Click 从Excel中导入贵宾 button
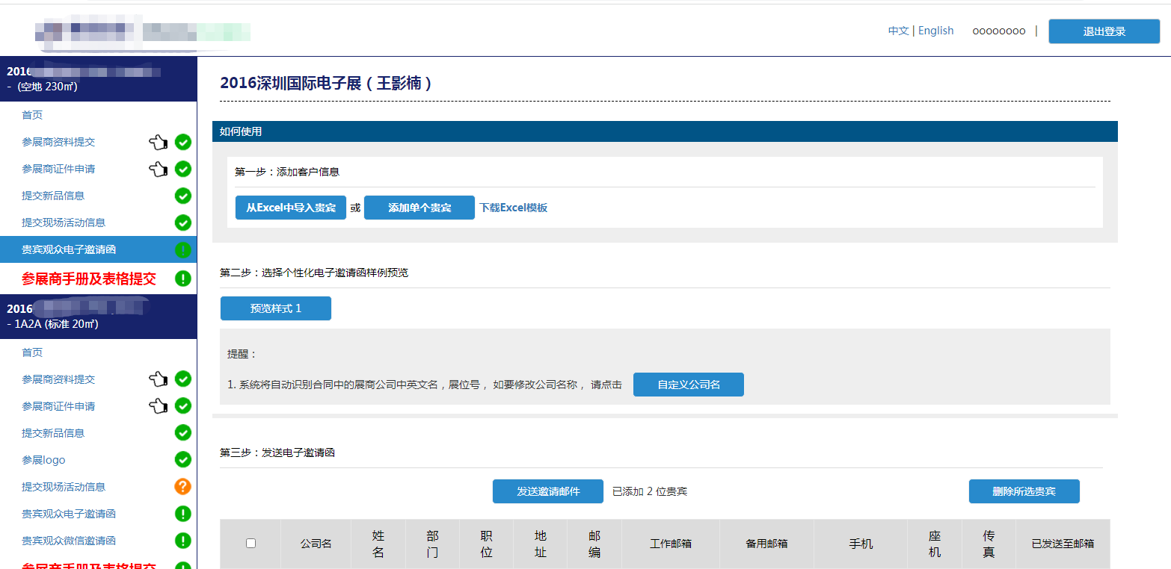This screenshot has height=569, width=1171. (291, 208)
